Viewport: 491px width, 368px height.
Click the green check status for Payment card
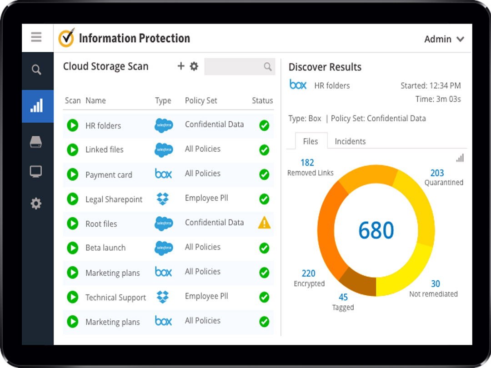click(x=264, y=174)
